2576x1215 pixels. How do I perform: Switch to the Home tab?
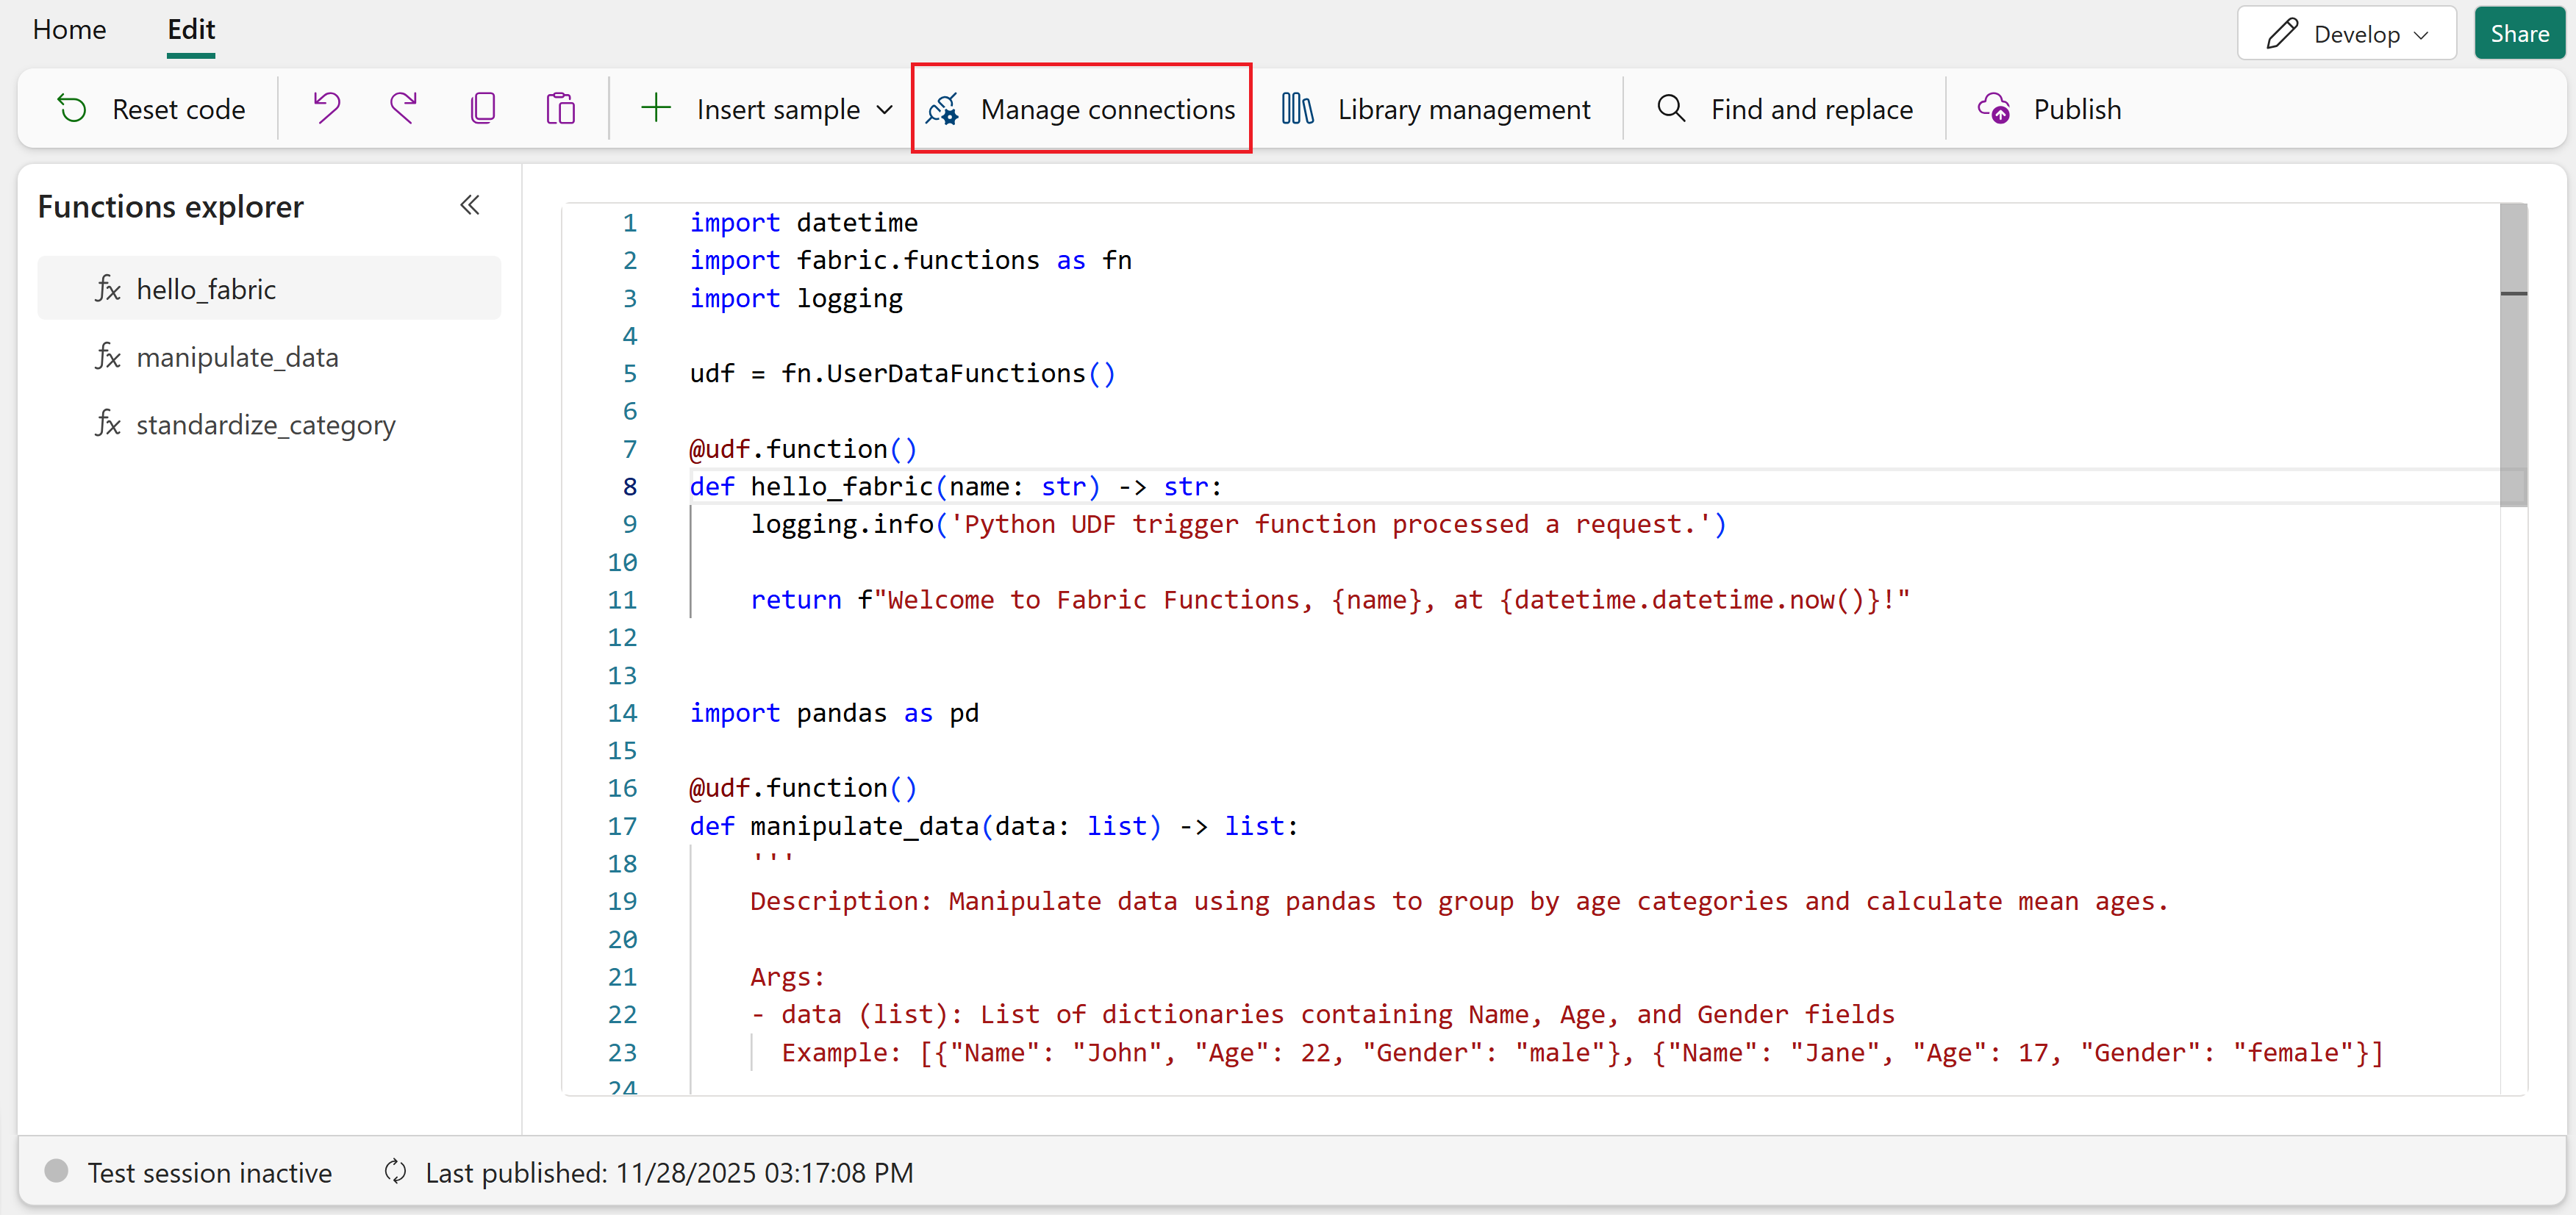(x=69, y=30)
